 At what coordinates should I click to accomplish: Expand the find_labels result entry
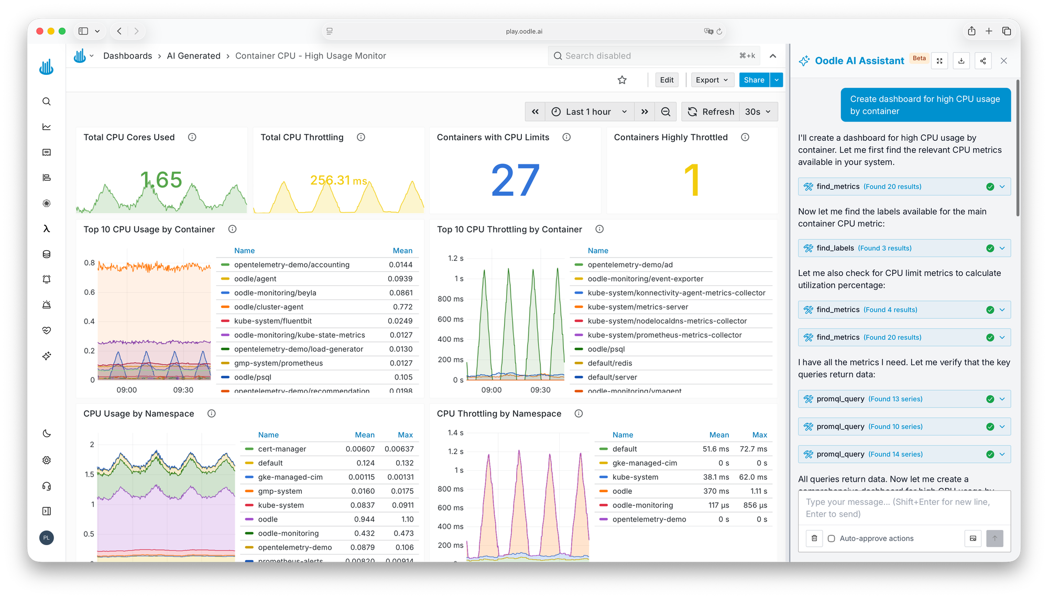[1002, 248]
